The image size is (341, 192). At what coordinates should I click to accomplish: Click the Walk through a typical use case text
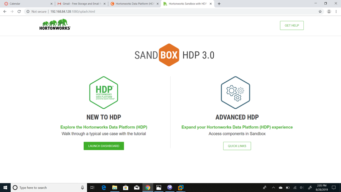(x=104, y=134)
